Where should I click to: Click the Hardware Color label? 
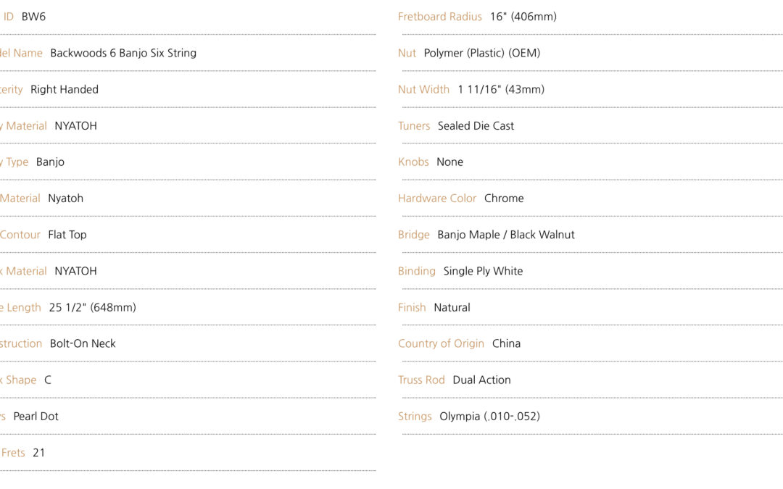[437, 198]
